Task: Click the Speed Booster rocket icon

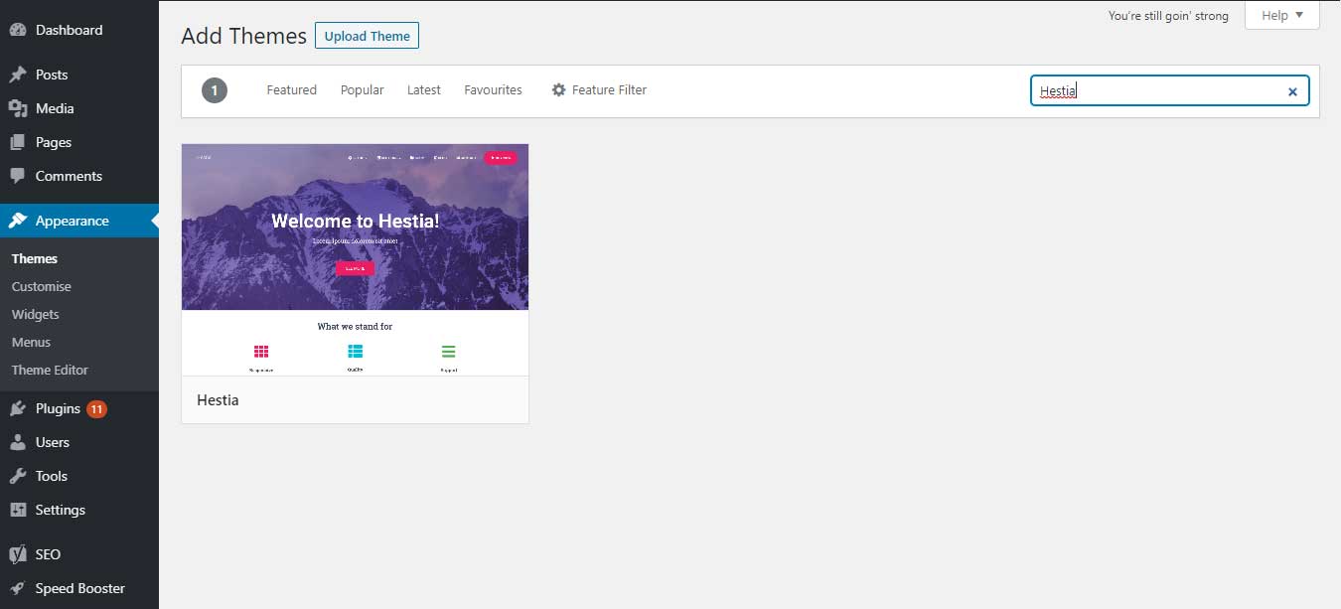Action: point(18,588)
